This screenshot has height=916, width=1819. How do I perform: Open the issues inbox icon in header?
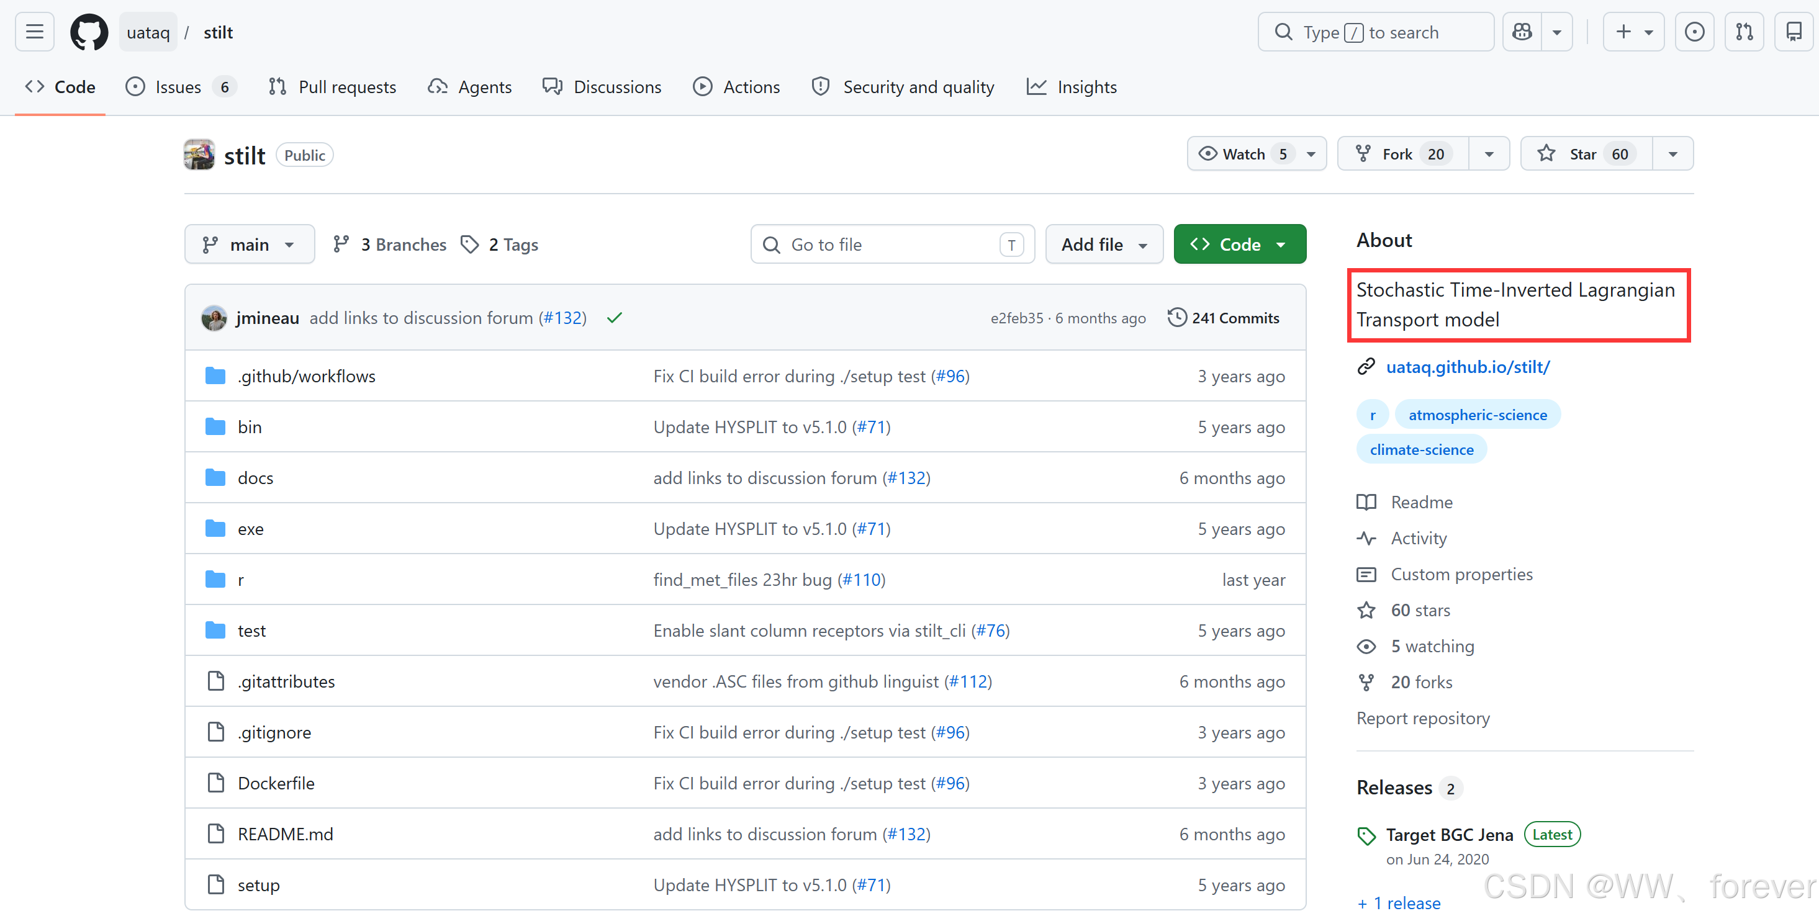click(x=1694, y=32)
